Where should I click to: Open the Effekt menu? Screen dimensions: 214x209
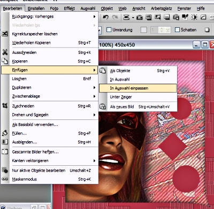coord(70,9)
